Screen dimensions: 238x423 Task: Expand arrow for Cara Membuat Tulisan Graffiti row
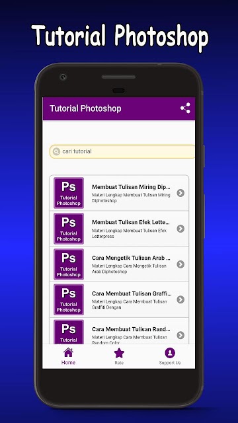180,299
